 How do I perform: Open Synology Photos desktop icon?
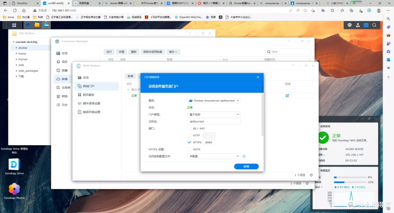coord(14,191)
